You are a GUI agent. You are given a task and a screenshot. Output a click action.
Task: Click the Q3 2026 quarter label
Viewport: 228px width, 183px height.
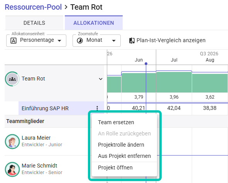tap(209, 54)
